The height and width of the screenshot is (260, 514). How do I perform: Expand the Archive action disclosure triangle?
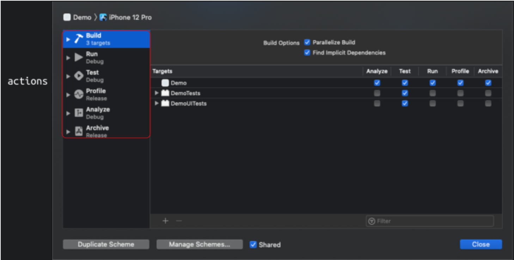click(x=68, y=132)
